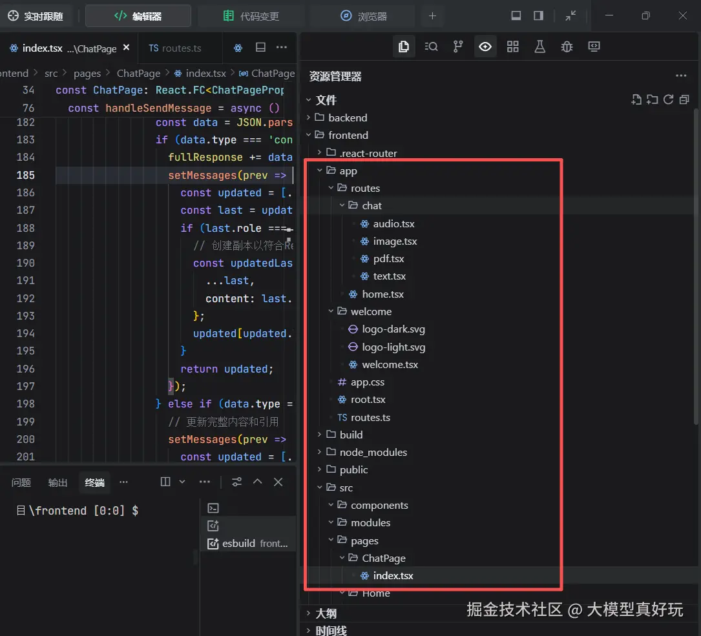Switch to the routes.ts editor tab
Image resolution: width=701 pixels, height=636 pixels.
(175, 48)
